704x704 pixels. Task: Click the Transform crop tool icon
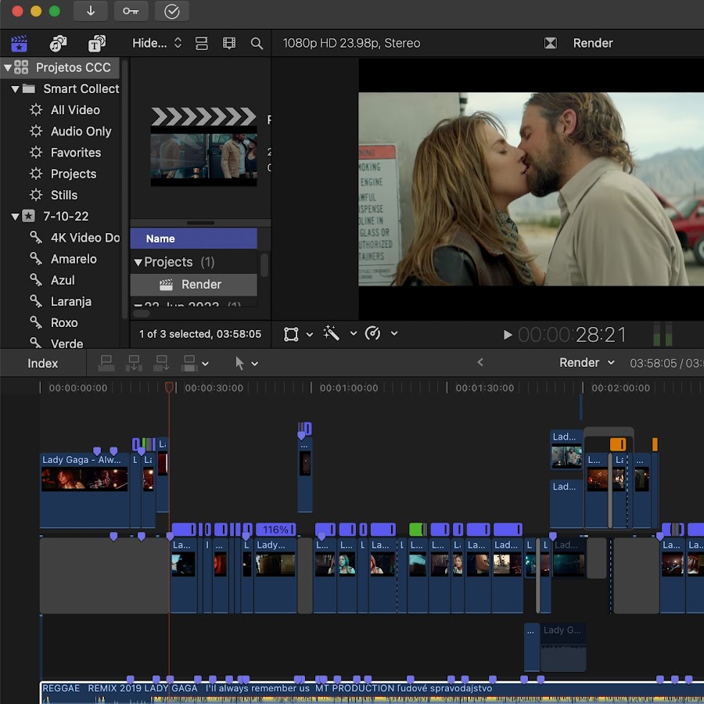click(291, 334)
